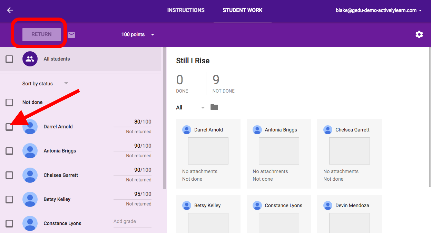Select Betsy Kelley's checkbox

coord(9,199)
